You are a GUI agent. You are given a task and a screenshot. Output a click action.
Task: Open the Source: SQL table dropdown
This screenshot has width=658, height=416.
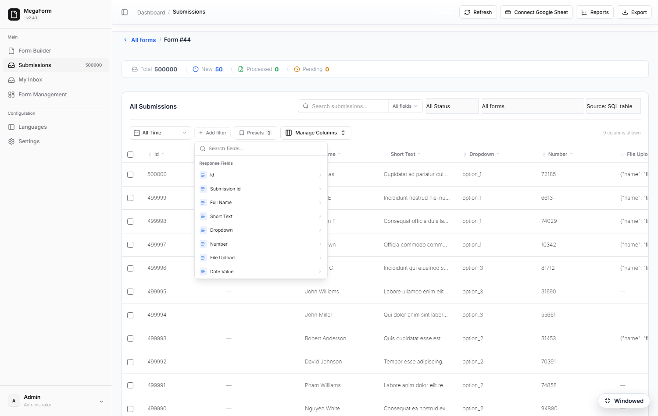(x=614, y=106)
